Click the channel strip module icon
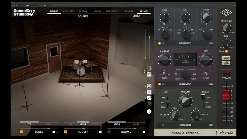Viewport: 247px width, 139px height. point(149,86)
